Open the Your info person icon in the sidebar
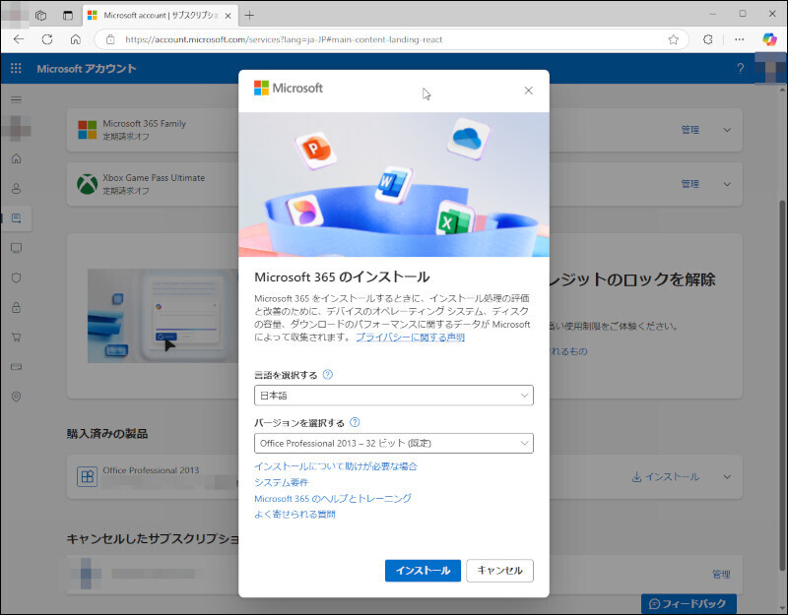Viewport: 788px width, 615px height. click(x=16, y=188)
